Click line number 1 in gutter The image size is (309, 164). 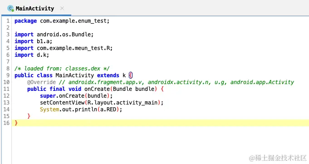(8, 21)
